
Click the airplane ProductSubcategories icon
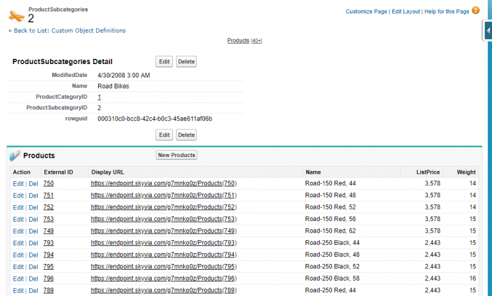(16, 15)
